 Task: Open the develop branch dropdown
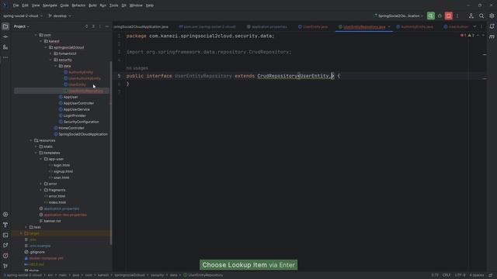(x=60, y=15)
